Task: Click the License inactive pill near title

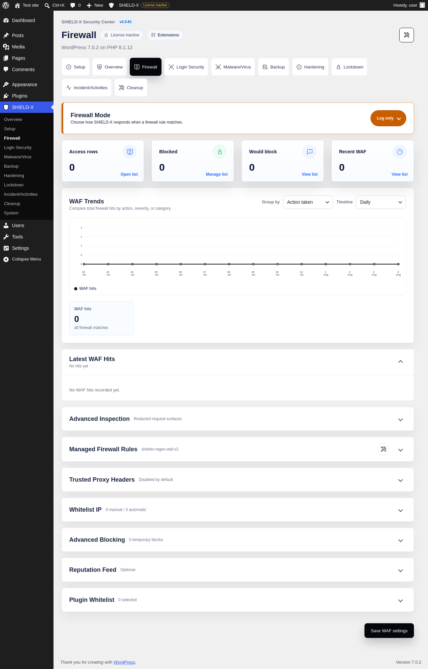Action: [122, 35]
